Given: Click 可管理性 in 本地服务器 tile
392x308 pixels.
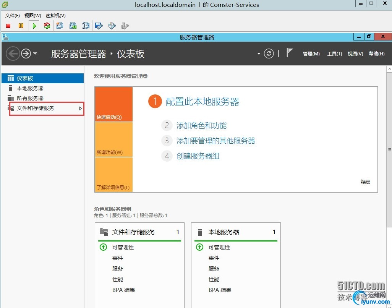Looking at the screenshot, I should 219,247.
